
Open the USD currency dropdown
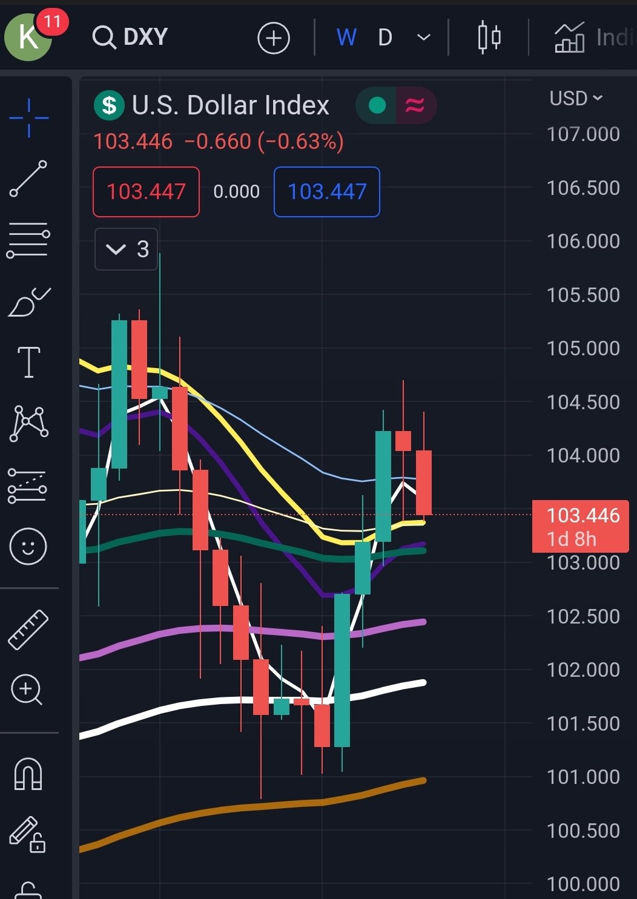576,98
